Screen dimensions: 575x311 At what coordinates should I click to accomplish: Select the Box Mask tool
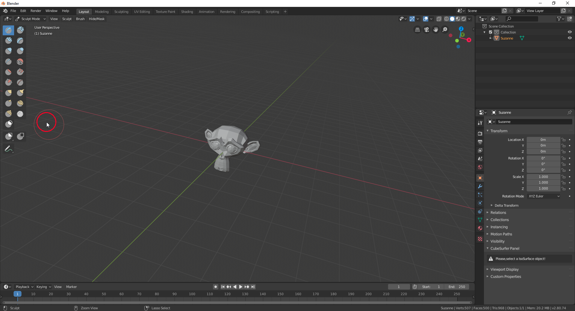tap(8, 136)
